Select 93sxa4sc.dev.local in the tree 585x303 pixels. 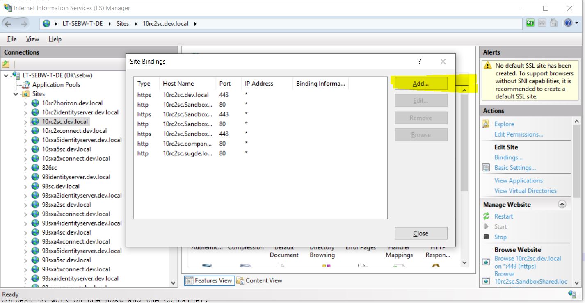tap(66, 232)
